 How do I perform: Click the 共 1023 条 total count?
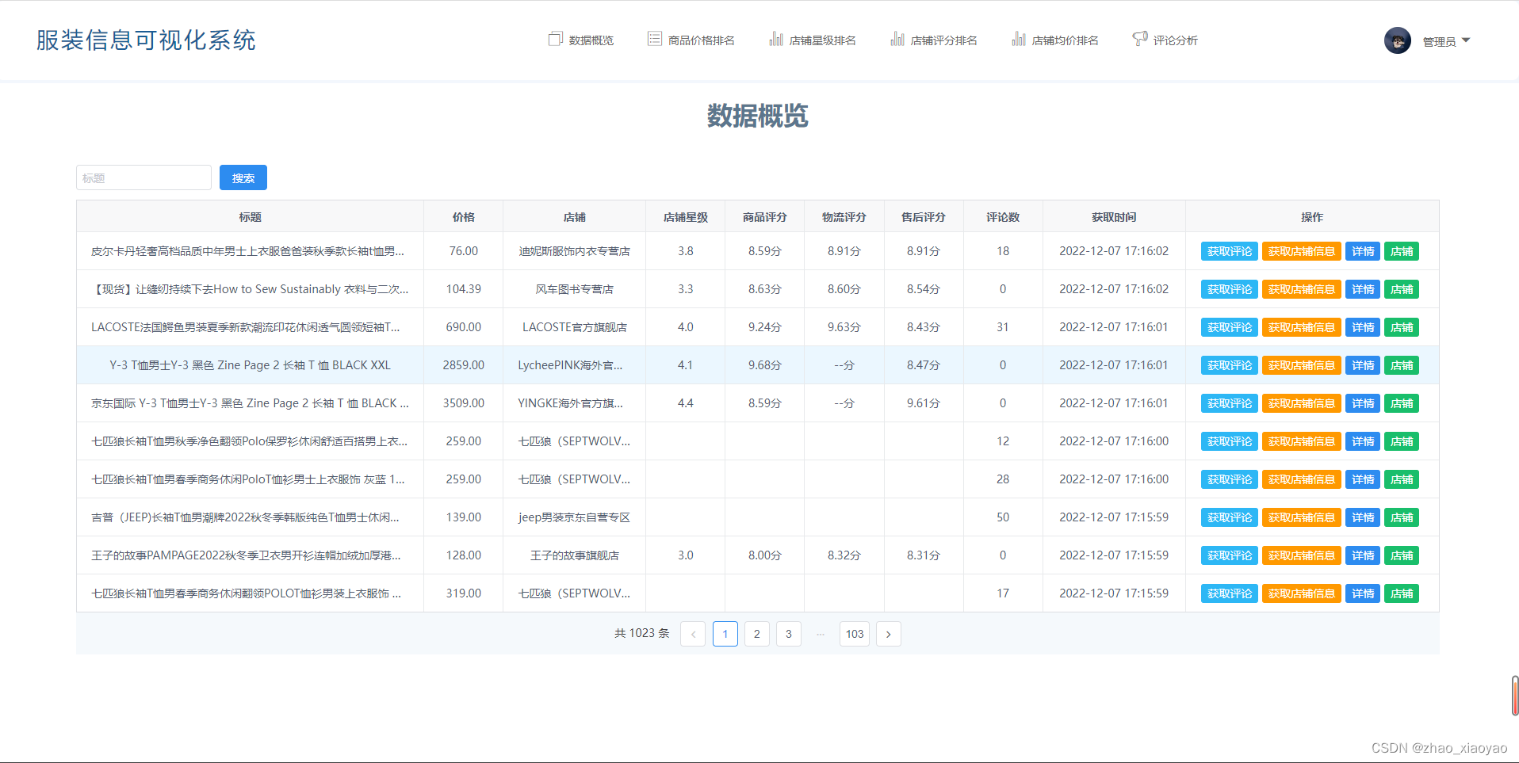(641, 633)
